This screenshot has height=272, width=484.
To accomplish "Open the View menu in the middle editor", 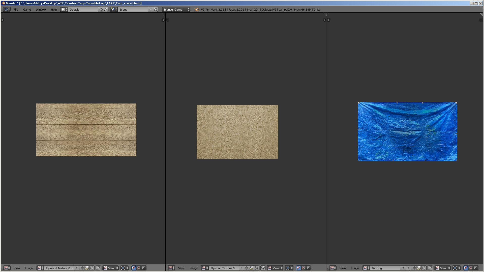I will point(181,268).
